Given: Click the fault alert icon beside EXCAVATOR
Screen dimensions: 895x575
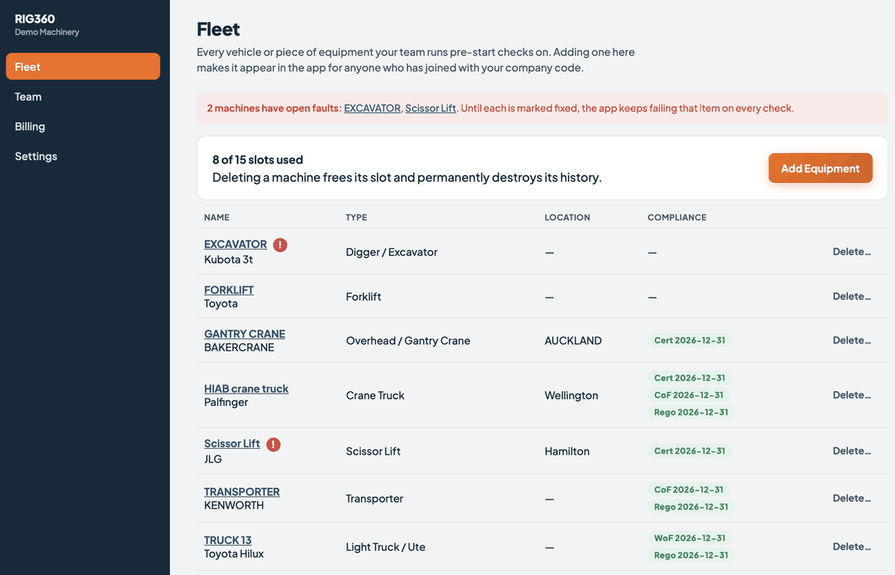Looking at the screenshot, I should (x=280, y=245).
